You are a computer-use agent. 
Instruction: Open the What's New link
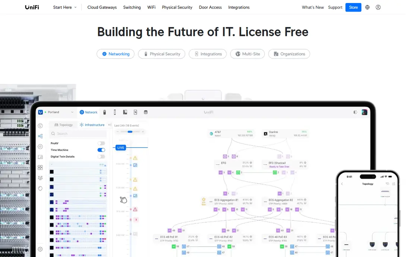313,7
